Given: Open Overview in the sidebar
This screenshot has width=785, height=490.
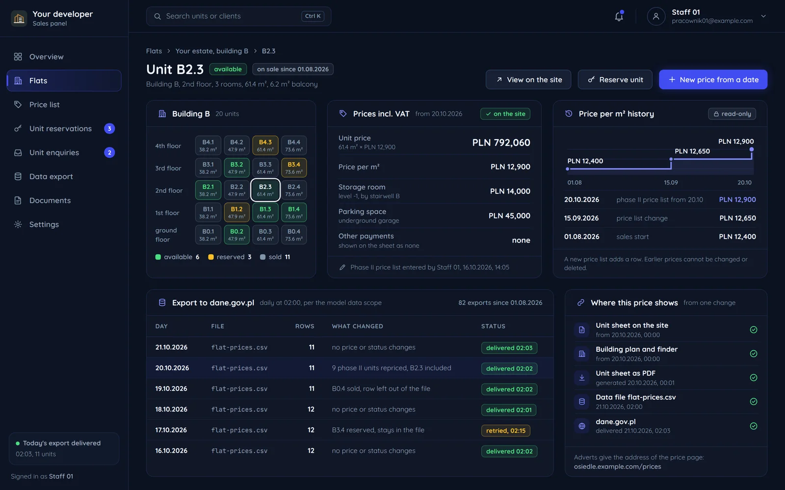Looking at the screenshot, I should (x=64, y=57).
